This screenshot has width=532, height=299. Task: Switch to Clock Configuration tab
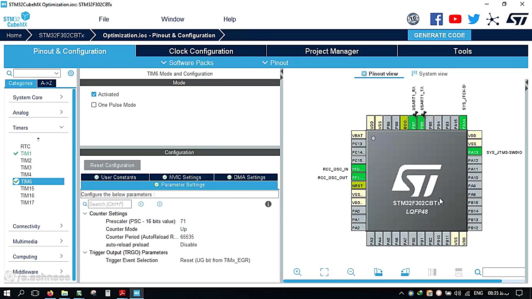tap(201, 51)
